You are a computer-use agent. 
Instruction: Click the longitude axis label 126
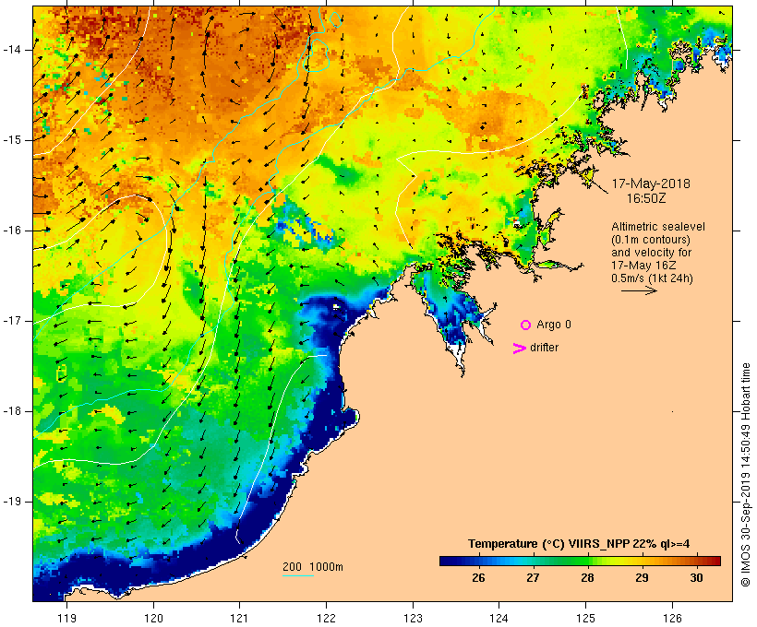tap(672, 619)
